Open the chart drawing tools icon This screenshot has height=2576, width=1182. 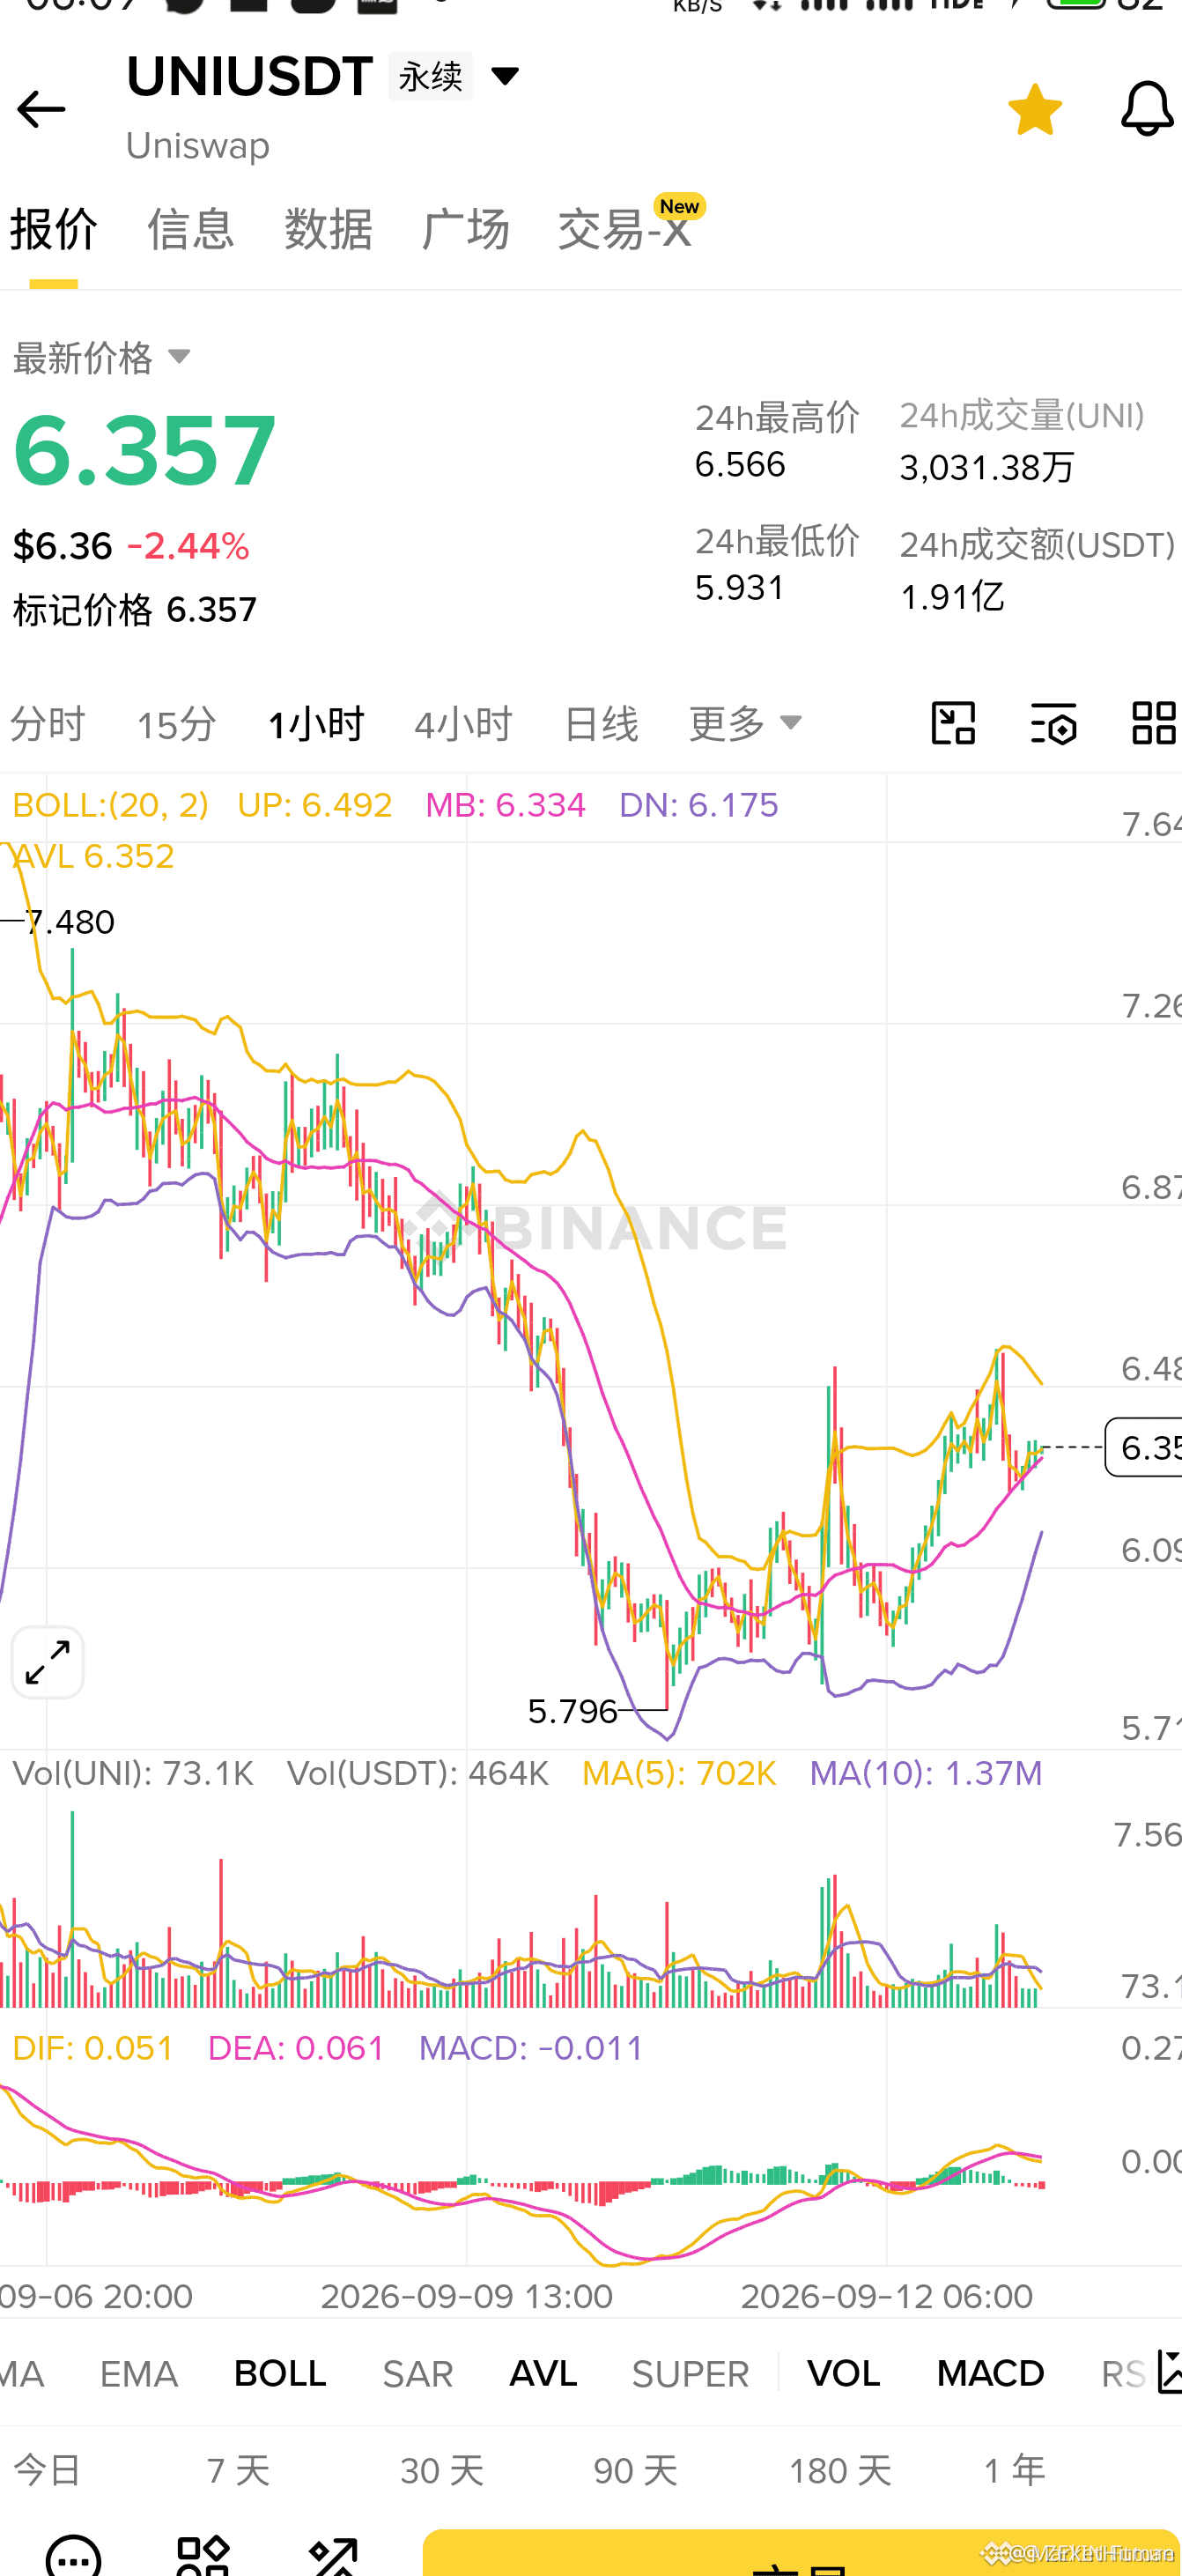pos(953,723)
